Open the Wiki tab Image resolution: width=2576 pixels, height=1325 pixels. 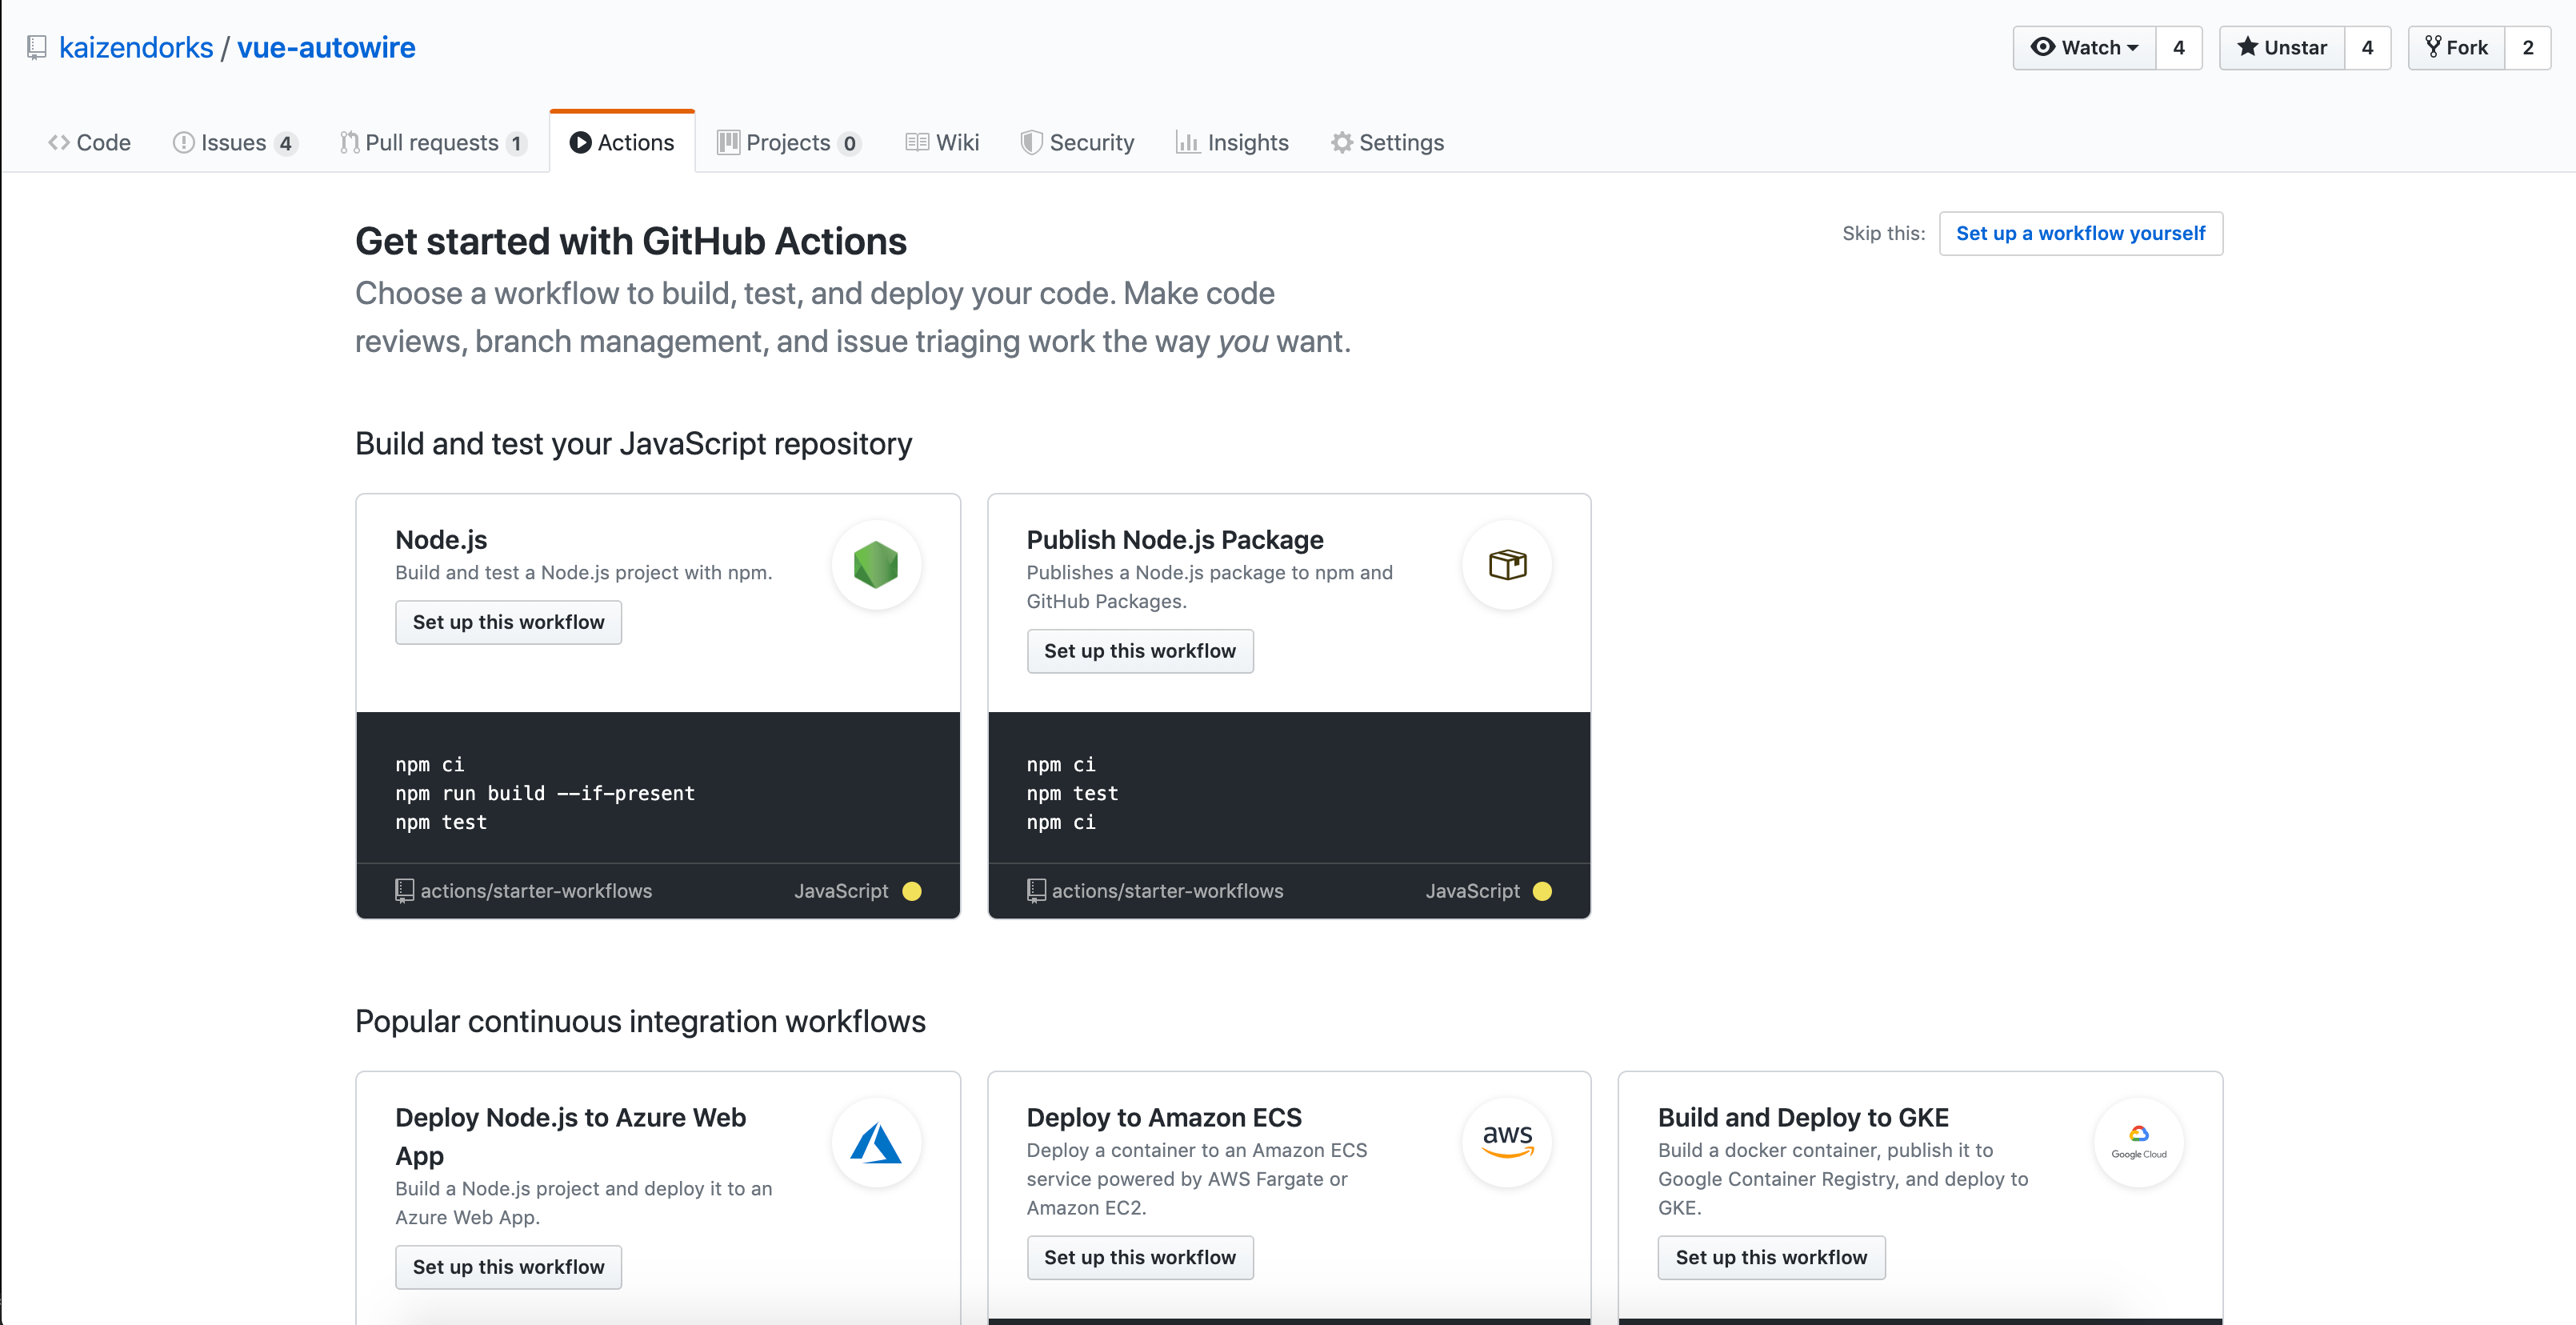[x=941, y=142]
